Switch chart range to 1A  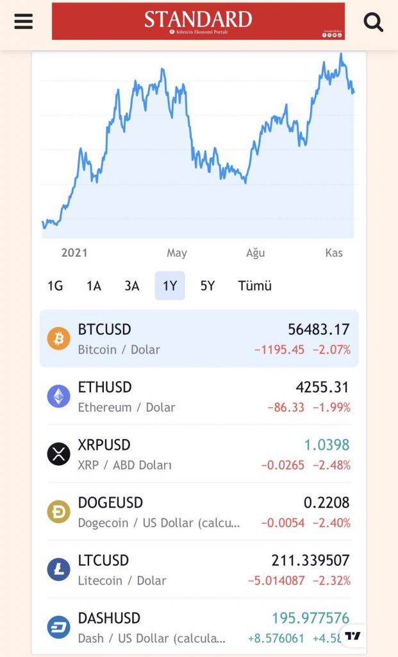point(94,286)
